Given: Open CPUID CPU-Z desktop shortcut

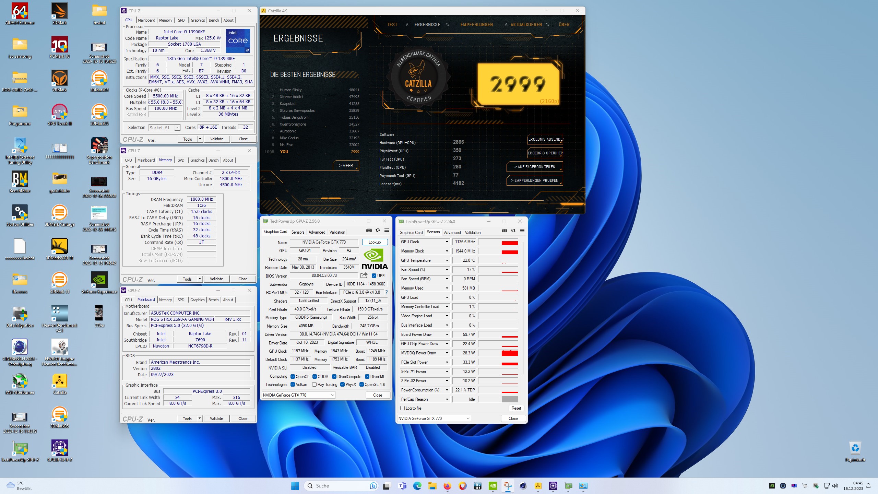Looking at the screenshot, I should tap(59, 451).
